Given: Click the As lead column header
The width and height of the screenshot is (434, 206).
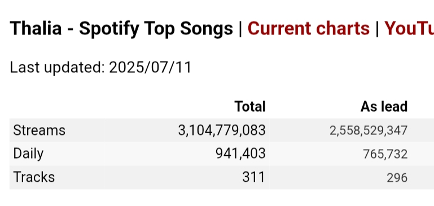Looking at the screenshot, I should click(384, 106).
